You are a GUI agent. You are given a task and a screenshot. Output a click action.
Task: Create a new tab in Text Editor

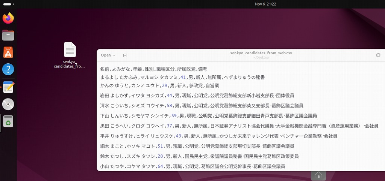point(125,55)
